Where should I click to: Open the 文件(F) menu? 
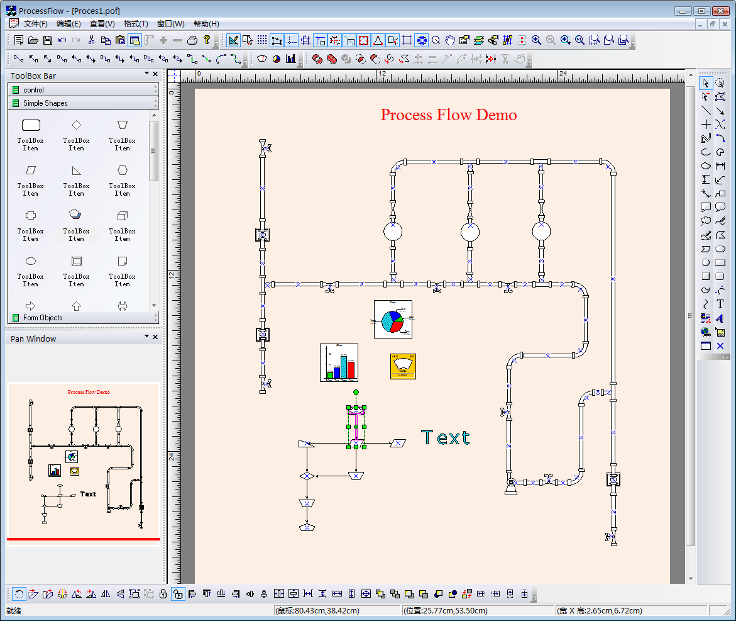(36, 24)
